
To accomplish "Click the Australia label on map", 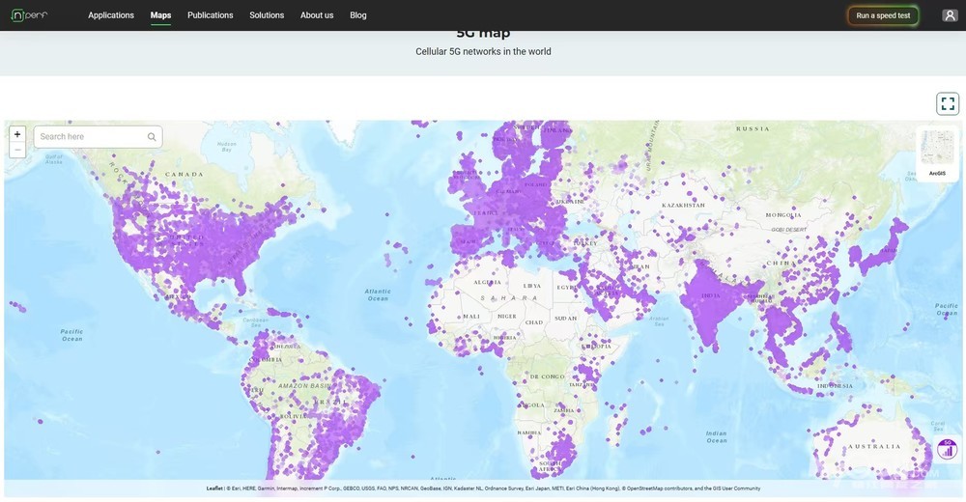I will (877, 446).
